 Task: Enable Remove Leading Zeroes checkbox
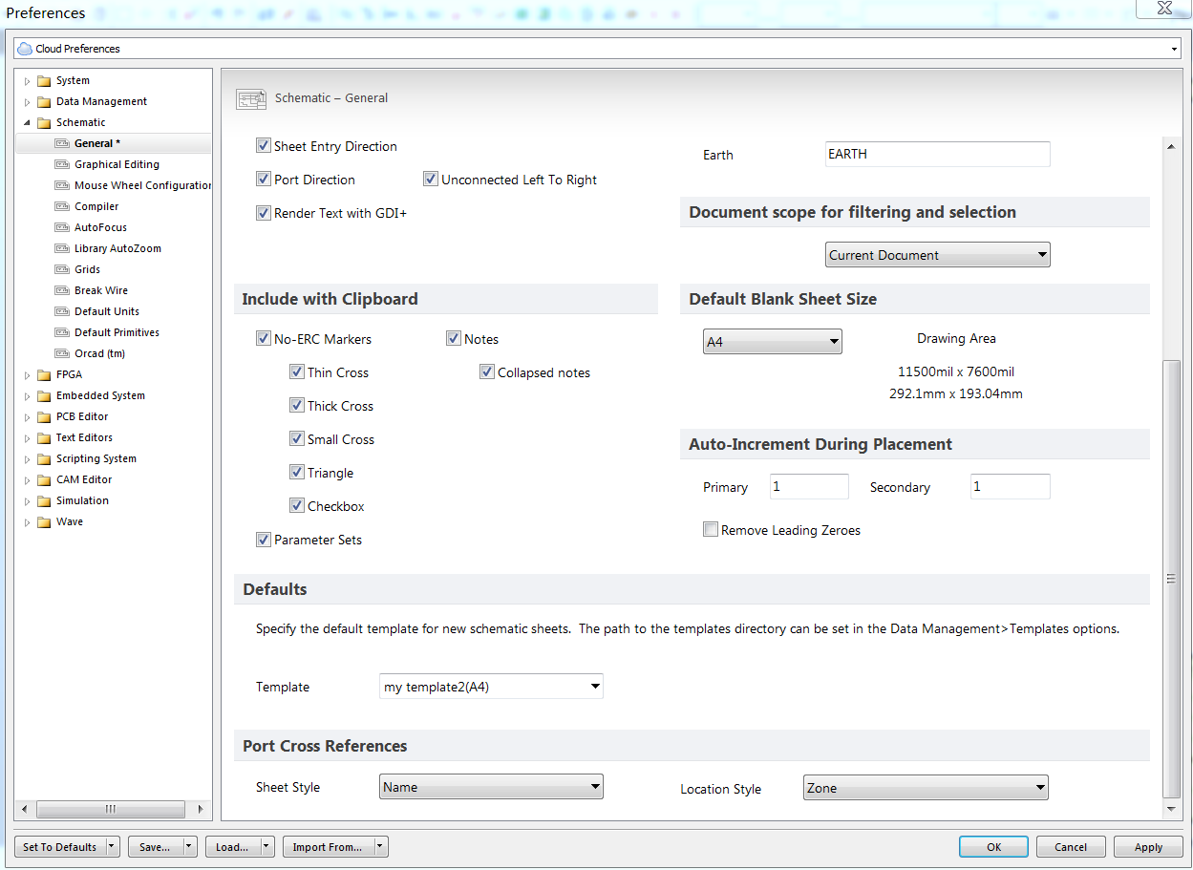click(711, 530)
